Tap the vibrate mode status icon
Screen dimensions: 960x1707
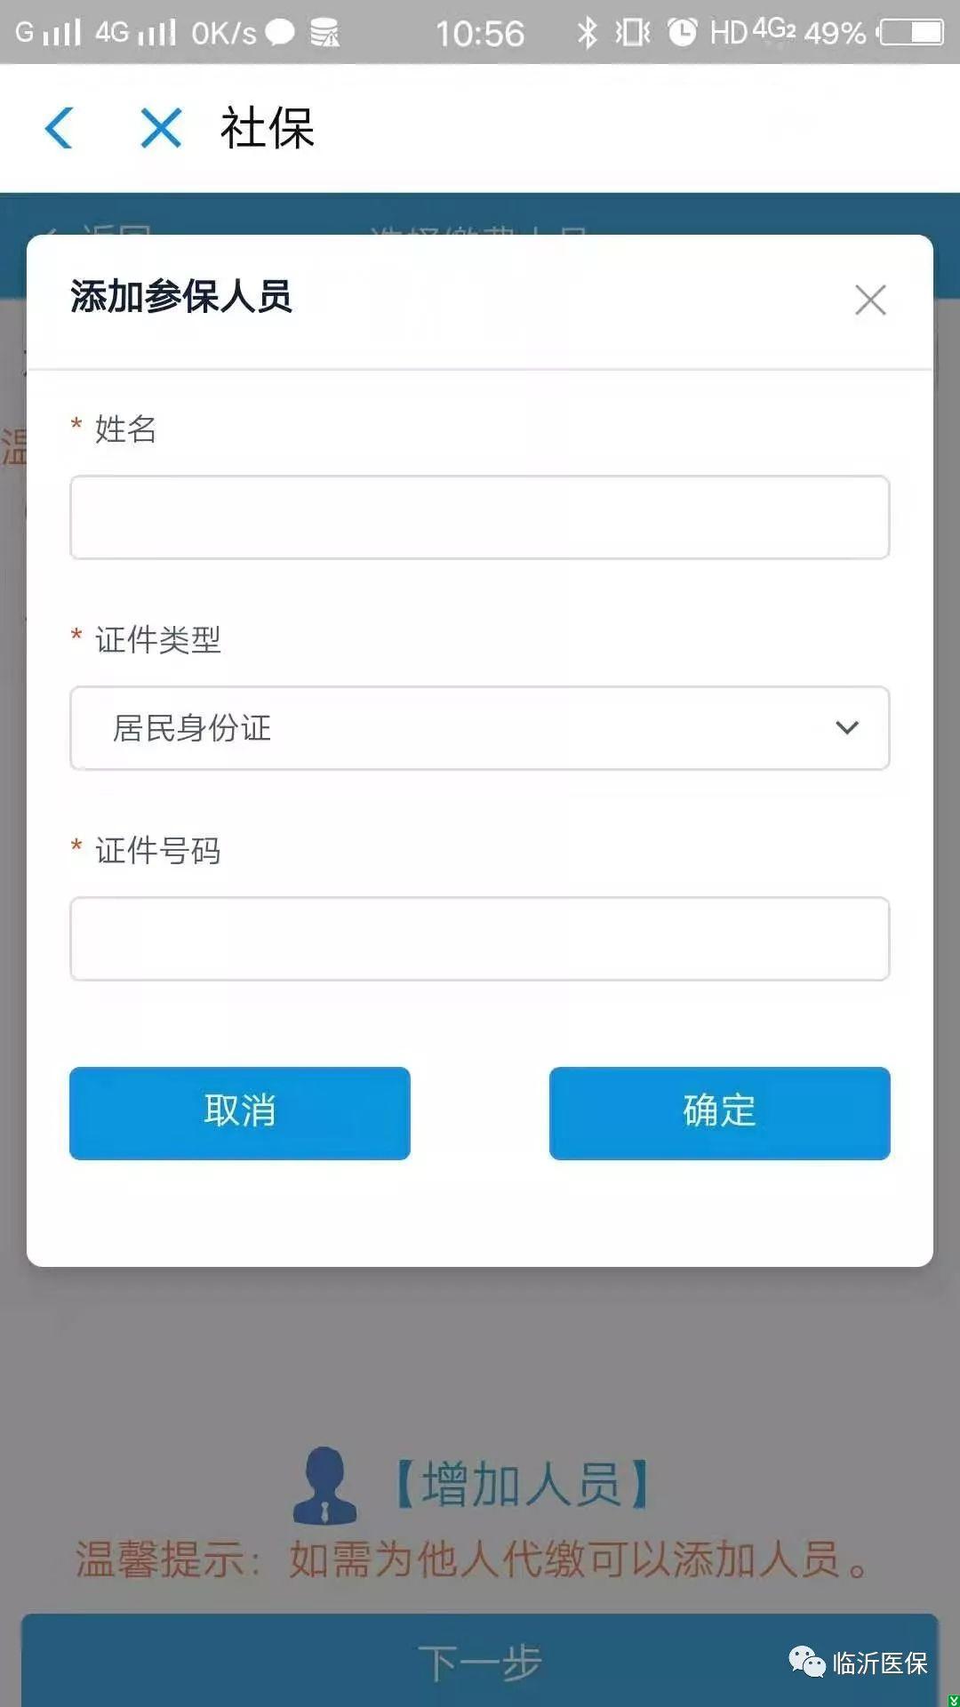pyautogui.click(x=633, y=33)
